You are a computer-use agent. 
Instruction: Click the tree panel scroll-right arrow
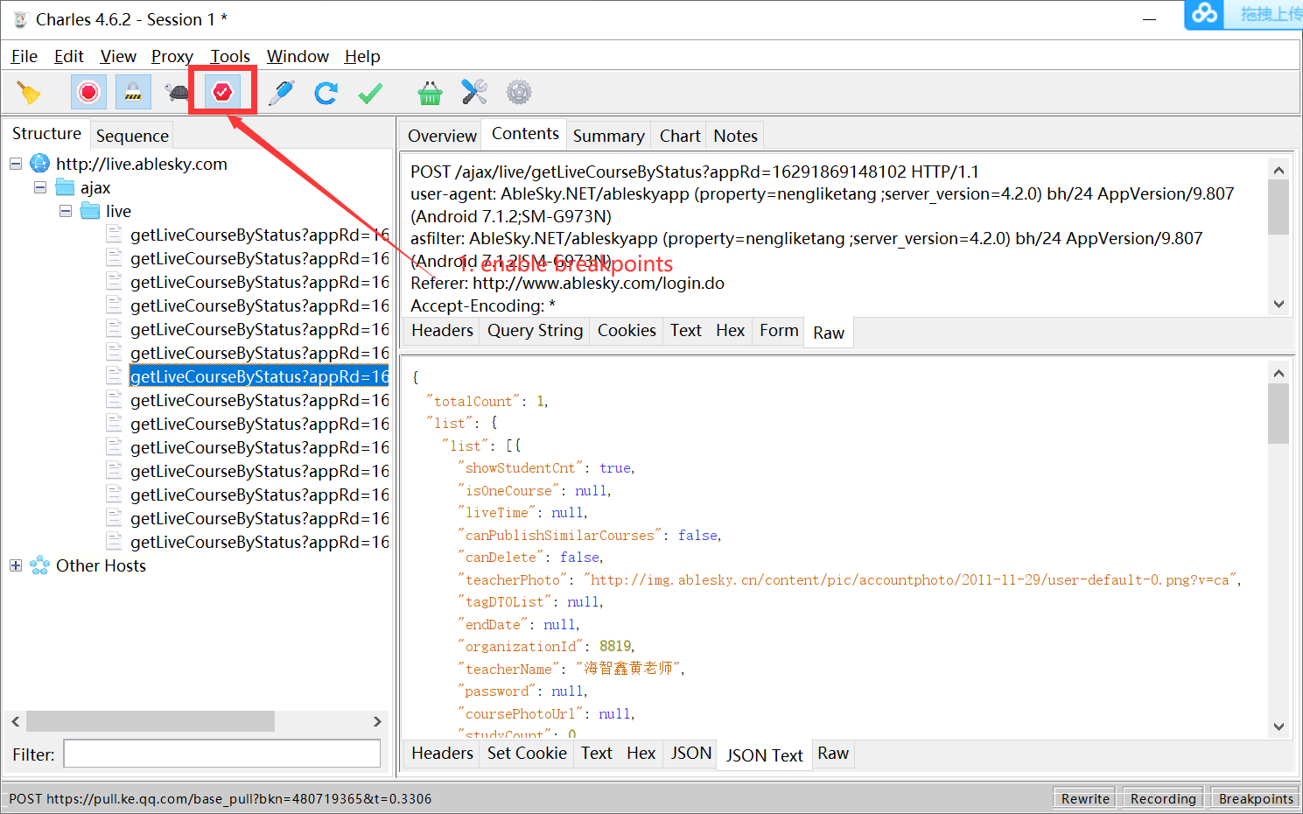pos(377,721)
